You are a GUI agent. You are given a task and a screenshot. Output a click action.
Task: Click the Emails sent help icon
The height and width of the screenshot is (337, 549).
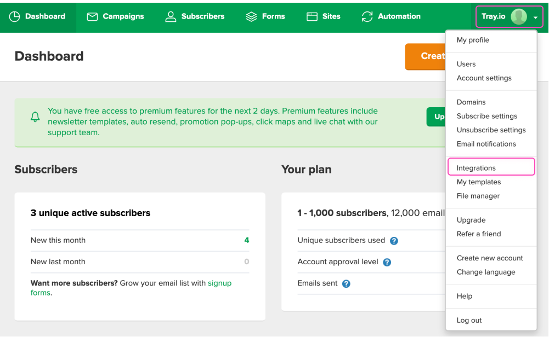[x=346, y=283]
